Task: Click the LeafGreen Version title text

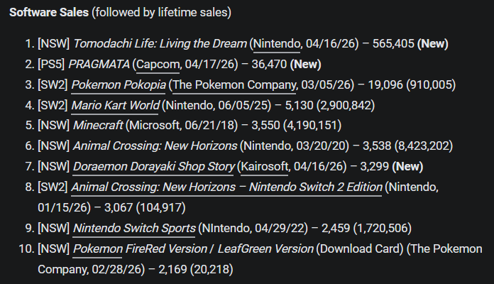Action: click(265, 249)
